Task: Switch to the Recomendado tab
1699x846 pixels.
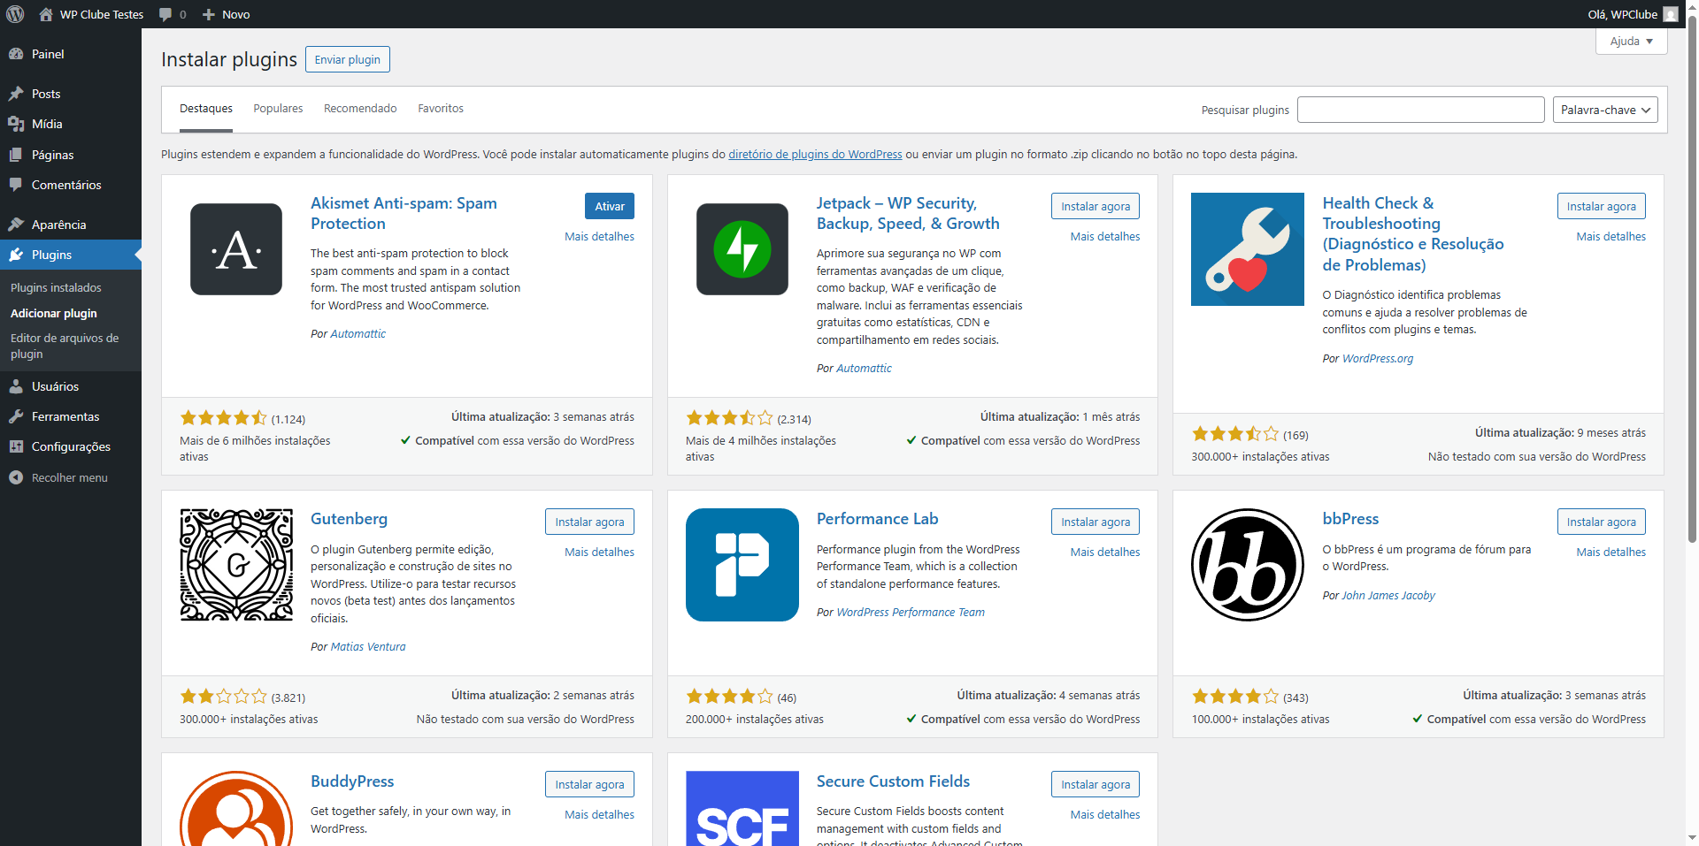Action: point(360,109)
